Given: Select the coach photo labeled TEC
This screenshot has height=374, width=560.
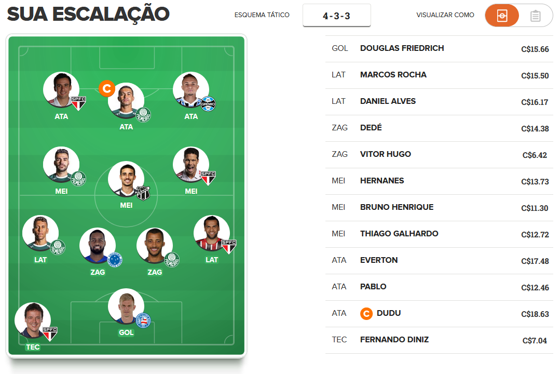Looking at the screenshot, I should coord(33,320).
